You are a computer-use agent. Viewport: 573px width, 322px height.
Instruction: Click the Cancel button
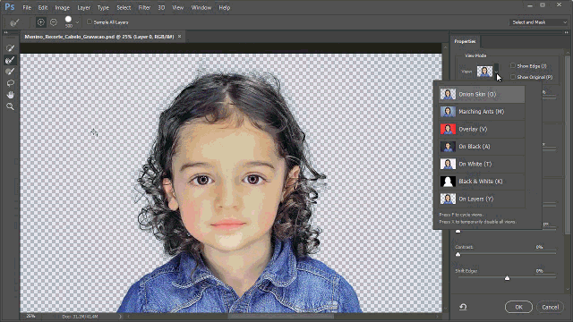550,307
